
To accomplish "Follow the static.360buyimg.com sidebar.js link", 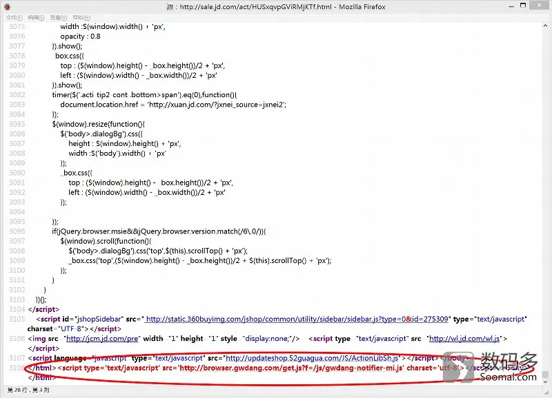I will pos(297,319).
